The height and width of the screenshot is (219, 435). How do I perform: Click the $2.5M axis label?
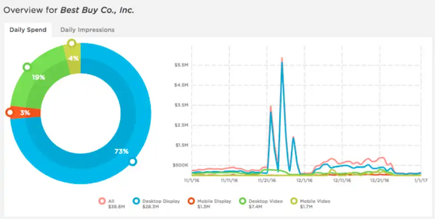pos(181,125)
